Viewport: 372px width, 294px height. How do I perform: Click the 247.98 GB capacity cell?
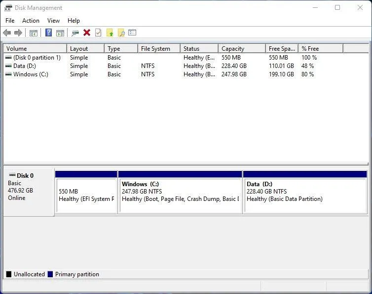[234, 74]
